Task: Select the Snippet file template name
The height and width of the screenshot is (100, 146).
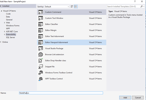Action: click(x=50, y=67)
